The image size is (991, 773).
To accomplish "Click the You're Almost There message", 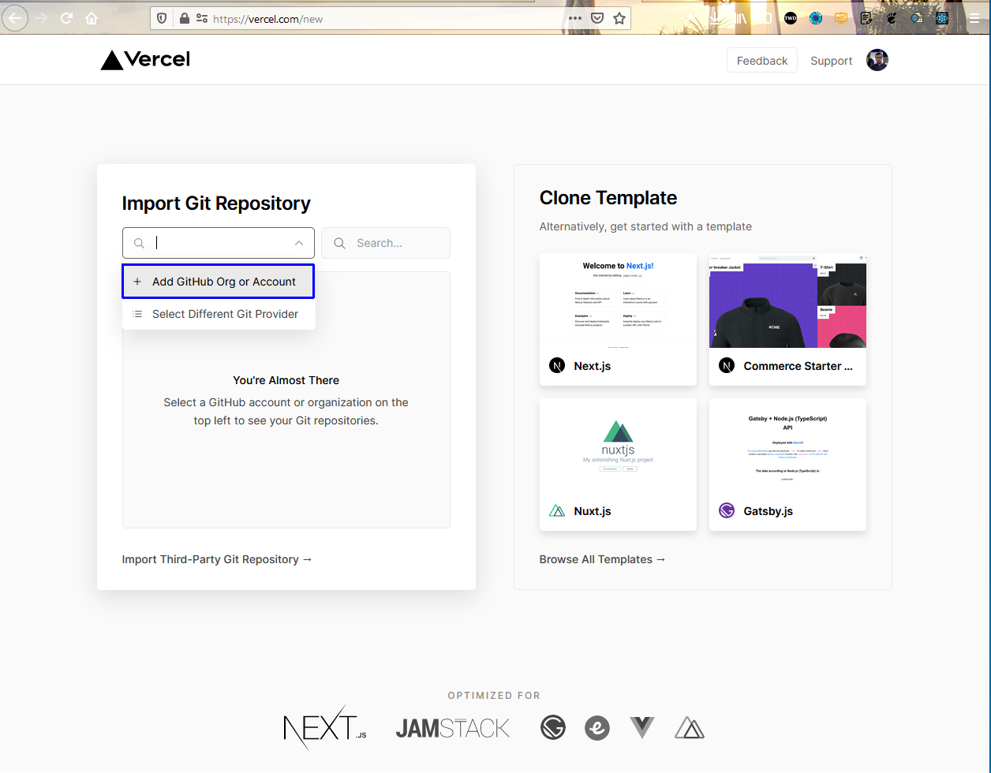I will coord(286,380).
